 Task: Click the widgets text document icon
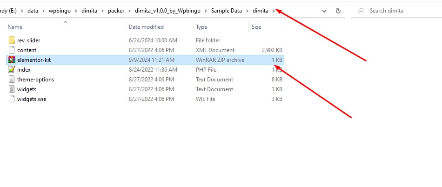pos(12,89)
